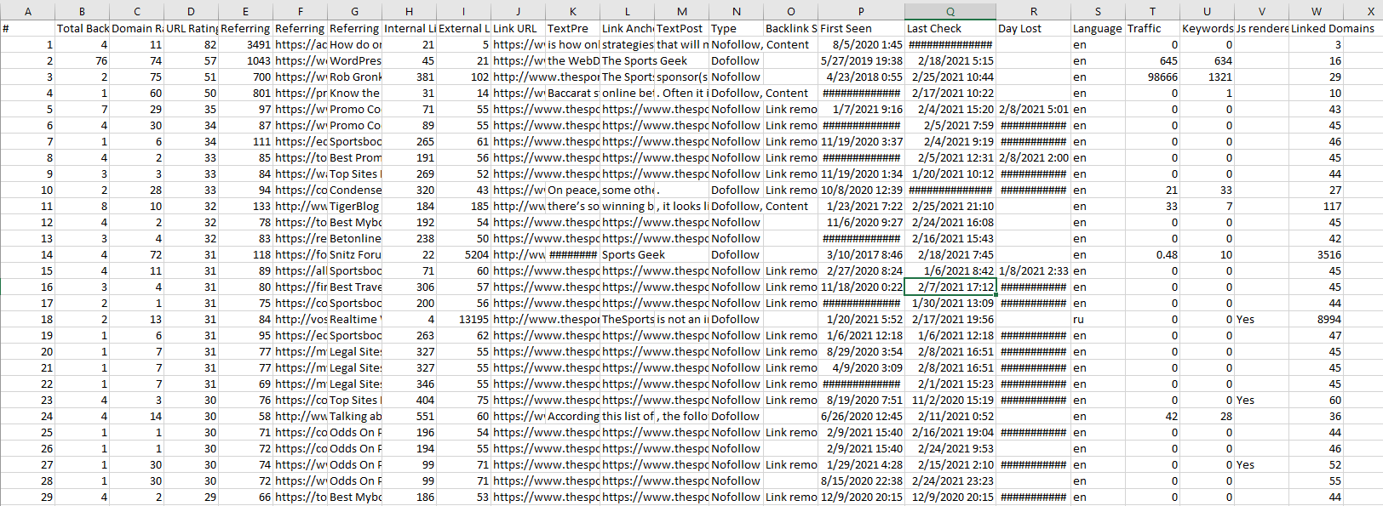Screen dimensions: 1383x506
Task: Click 'Yes' in row numbered 27
Action: (1261, 464)
